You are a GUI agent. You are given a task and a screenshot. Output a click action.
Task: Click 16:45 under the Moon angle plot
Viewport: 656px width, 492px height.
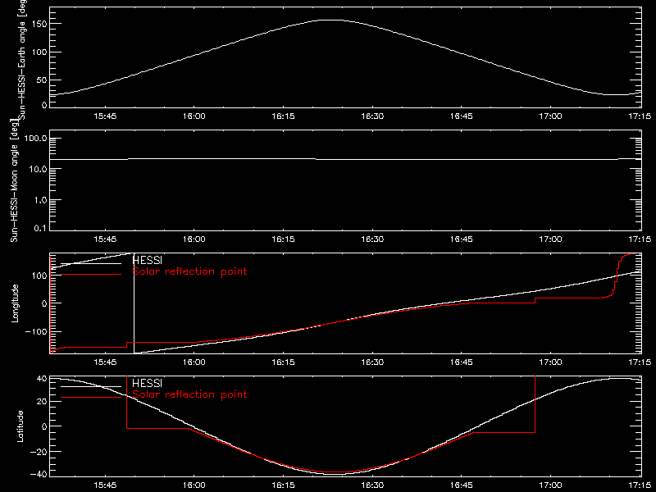pos(462,239)
